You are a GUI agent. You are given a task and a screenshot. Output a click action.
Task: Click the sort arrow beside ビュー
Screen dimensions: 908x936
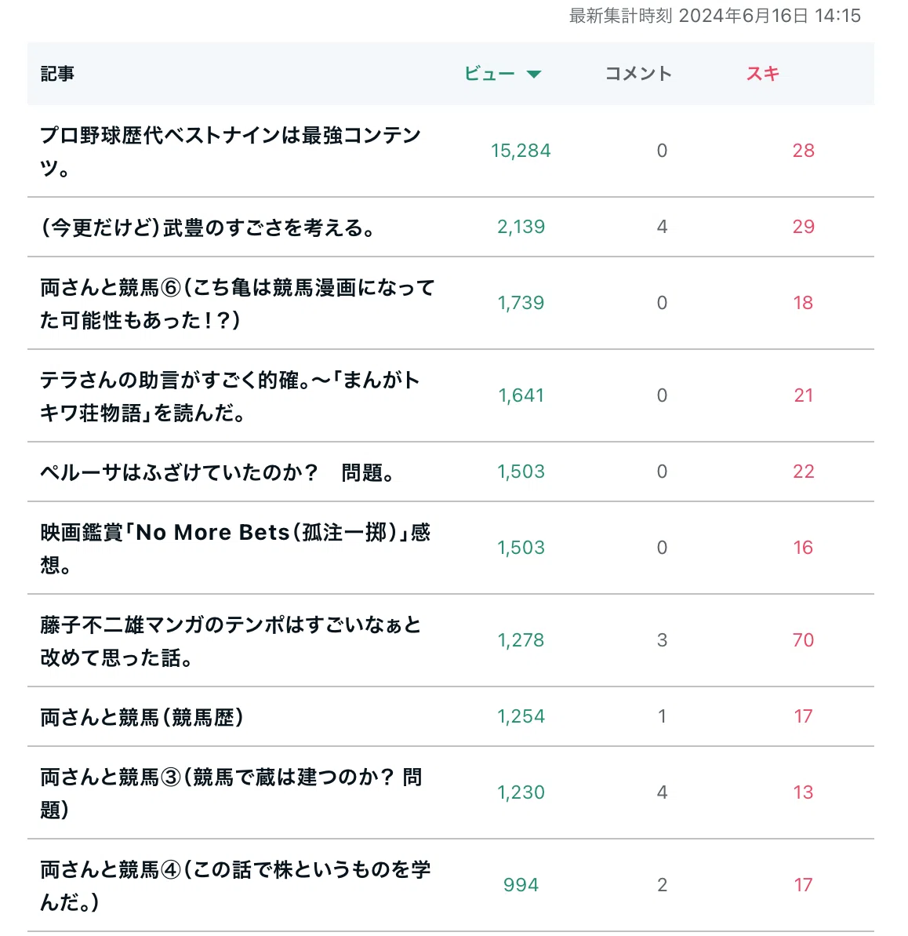(x=533, y=74)
